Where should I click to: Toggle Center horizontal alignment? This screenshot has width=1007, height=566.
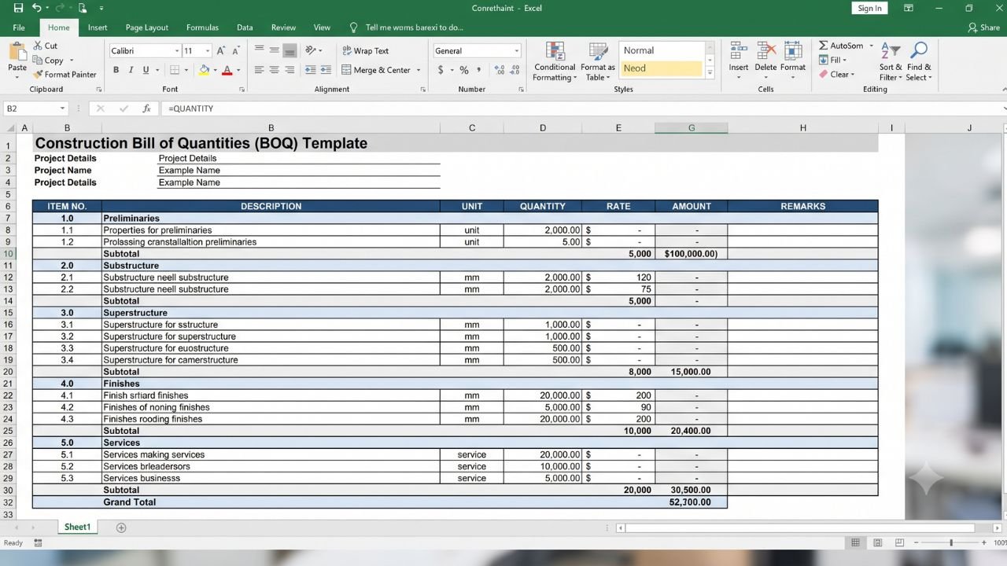pos(274,70)
